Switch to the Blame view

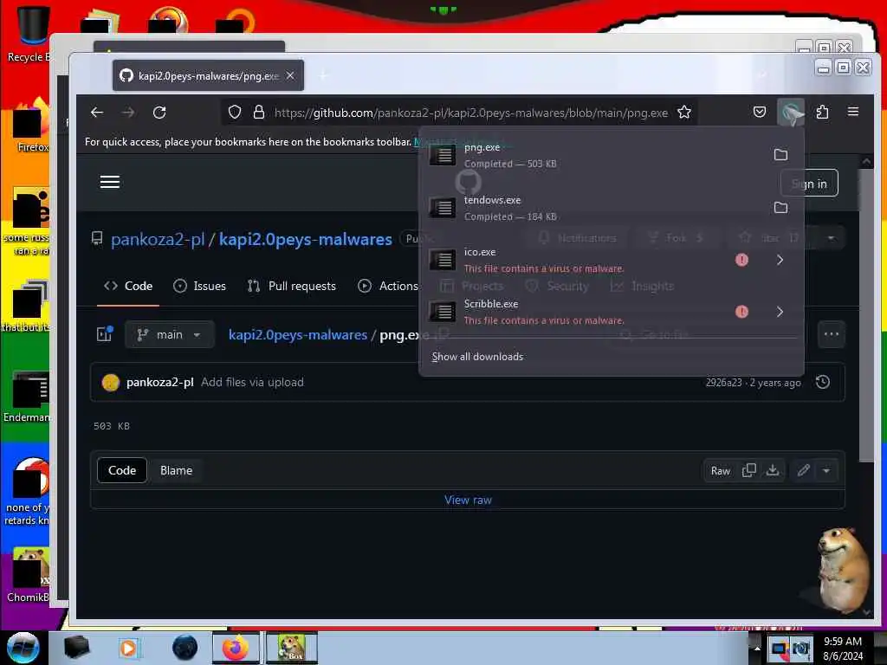(176, 470)
